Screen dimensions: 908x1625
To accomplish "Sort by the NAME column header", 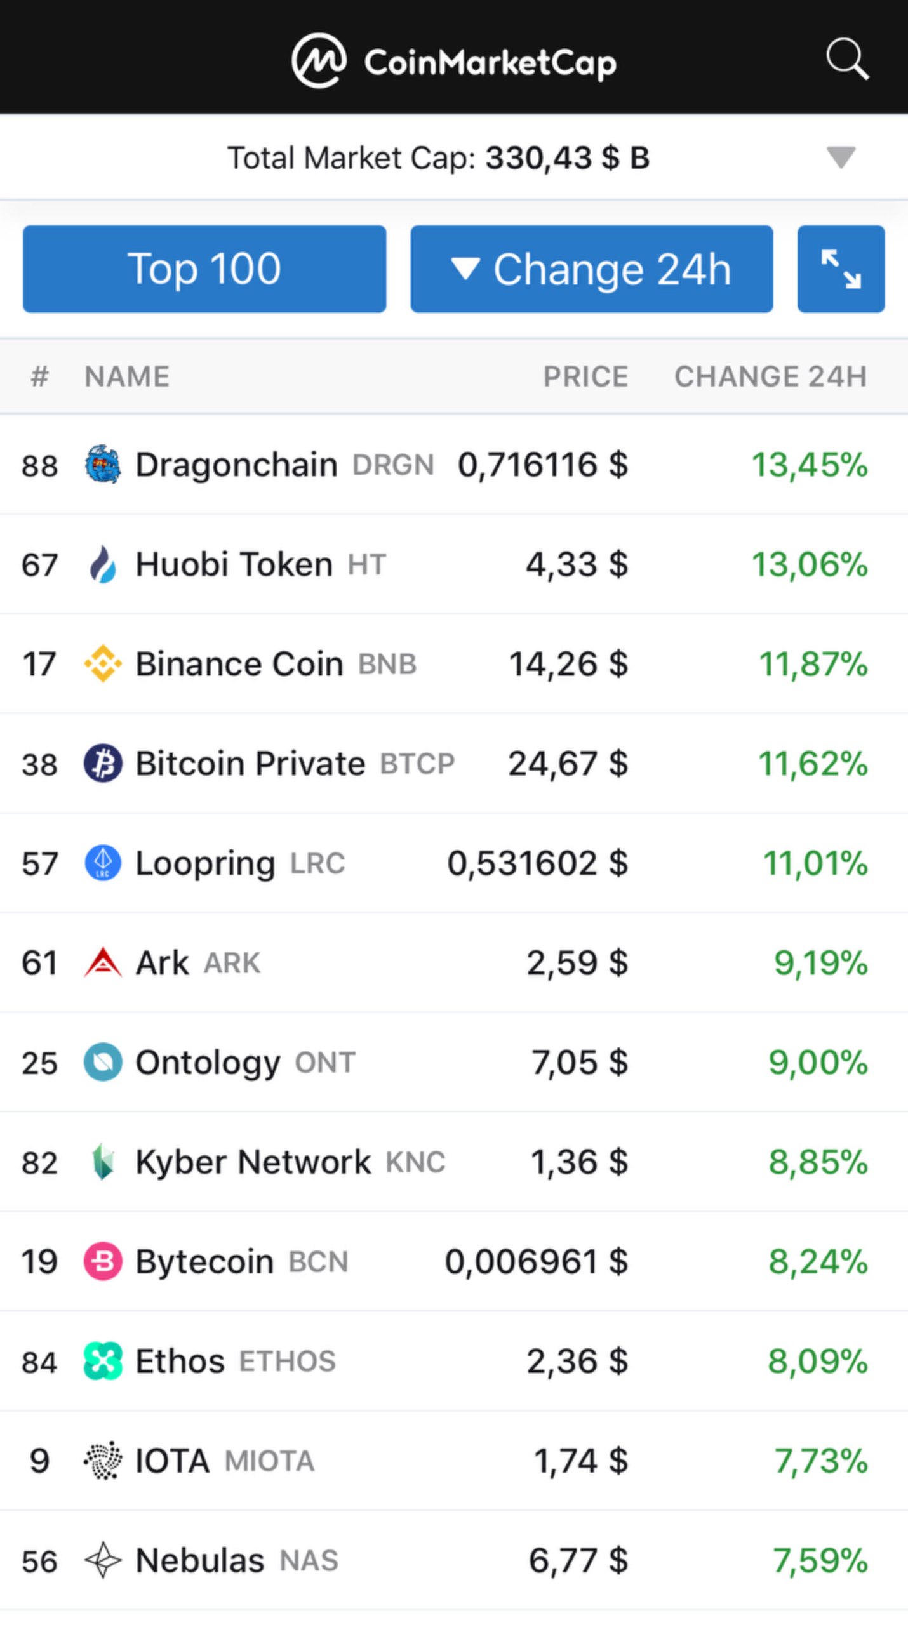I will [x=127, y=376].
